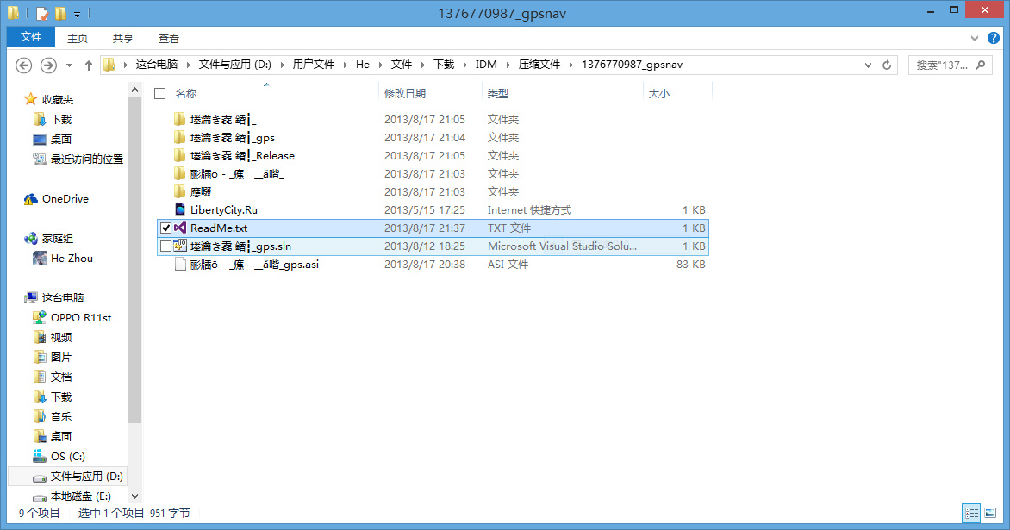Open the Help question mark icon

tap(994, 38)
